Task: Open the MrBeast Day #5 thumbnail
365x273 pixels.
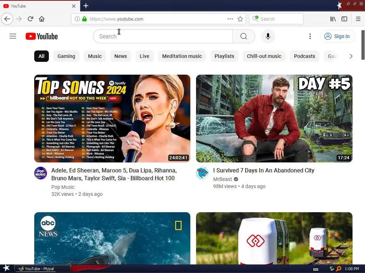Action: [274, 118]
